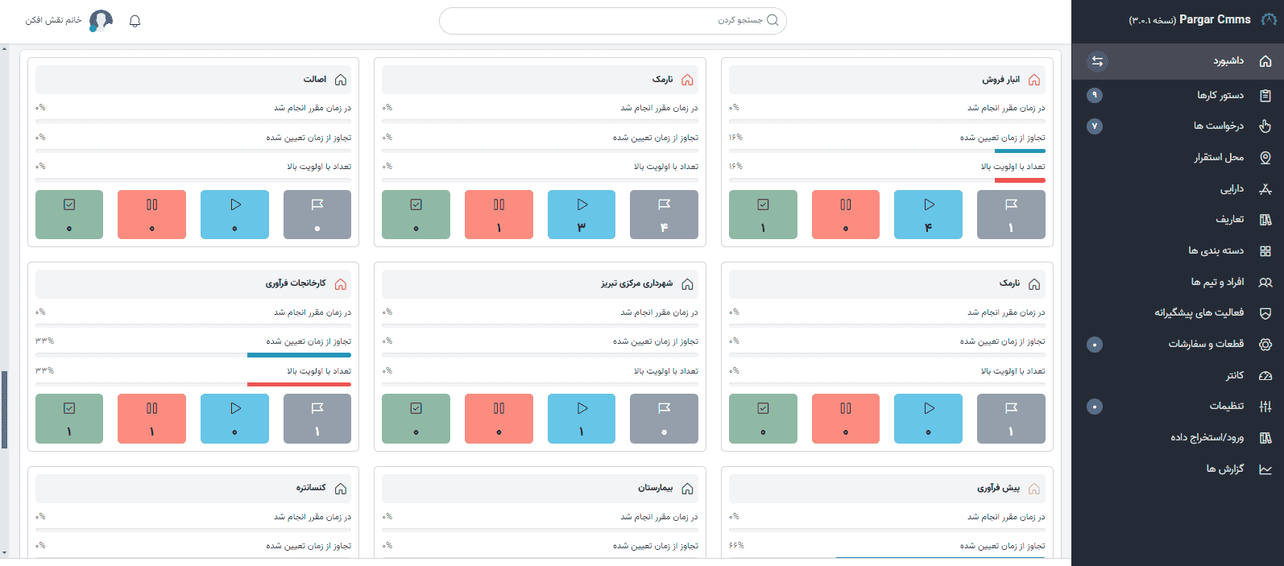
Task: Click gray flag tile in اصالت card
Action: point(317,215)
